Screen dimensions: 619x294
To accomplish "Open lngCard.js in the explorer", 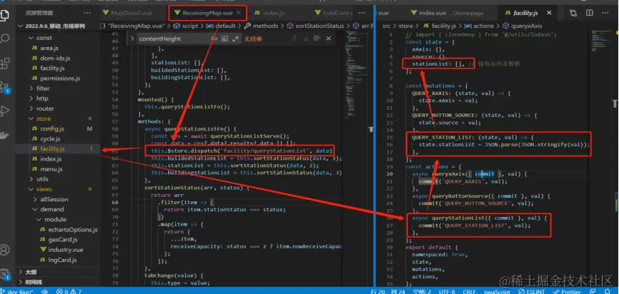I will point(62,260).
